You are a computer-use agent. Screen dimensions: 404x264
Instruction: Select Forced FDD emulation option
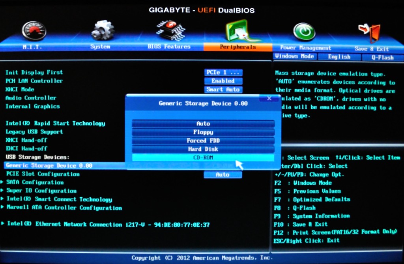pos(203,140)
